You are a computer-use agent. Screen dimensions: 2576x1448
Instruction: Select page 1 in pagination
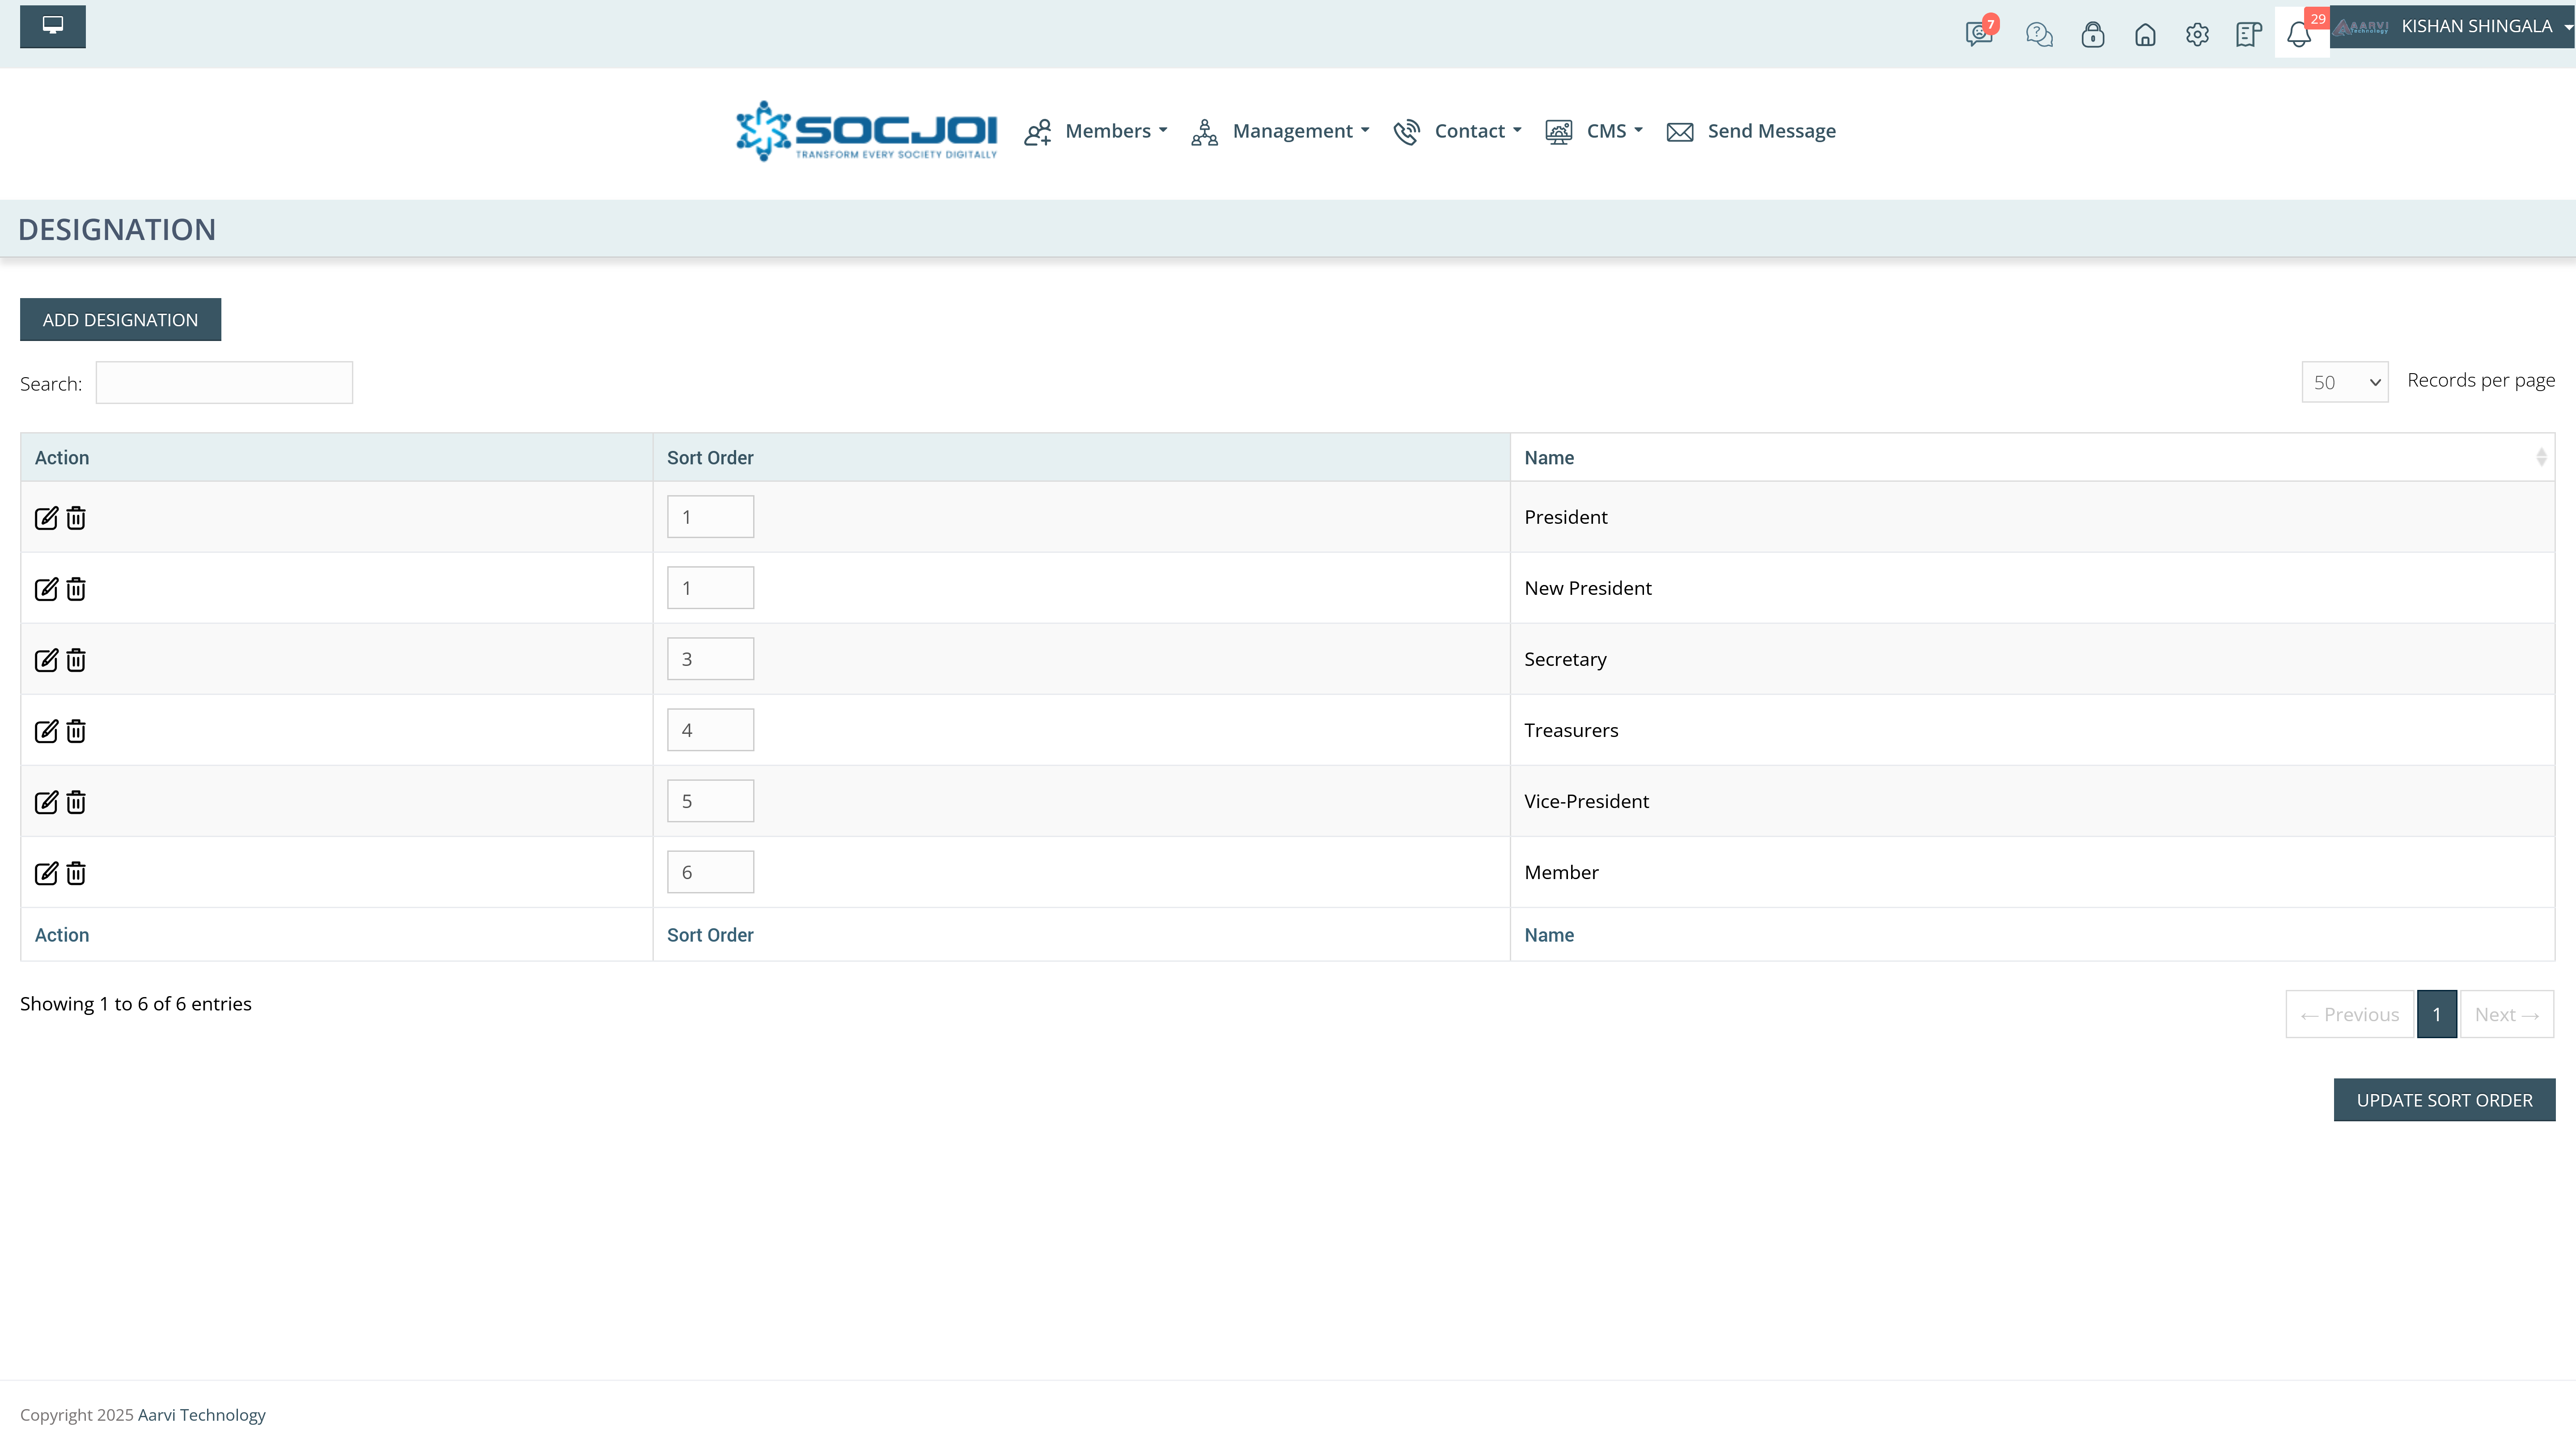click(x=2437, y=1014)
